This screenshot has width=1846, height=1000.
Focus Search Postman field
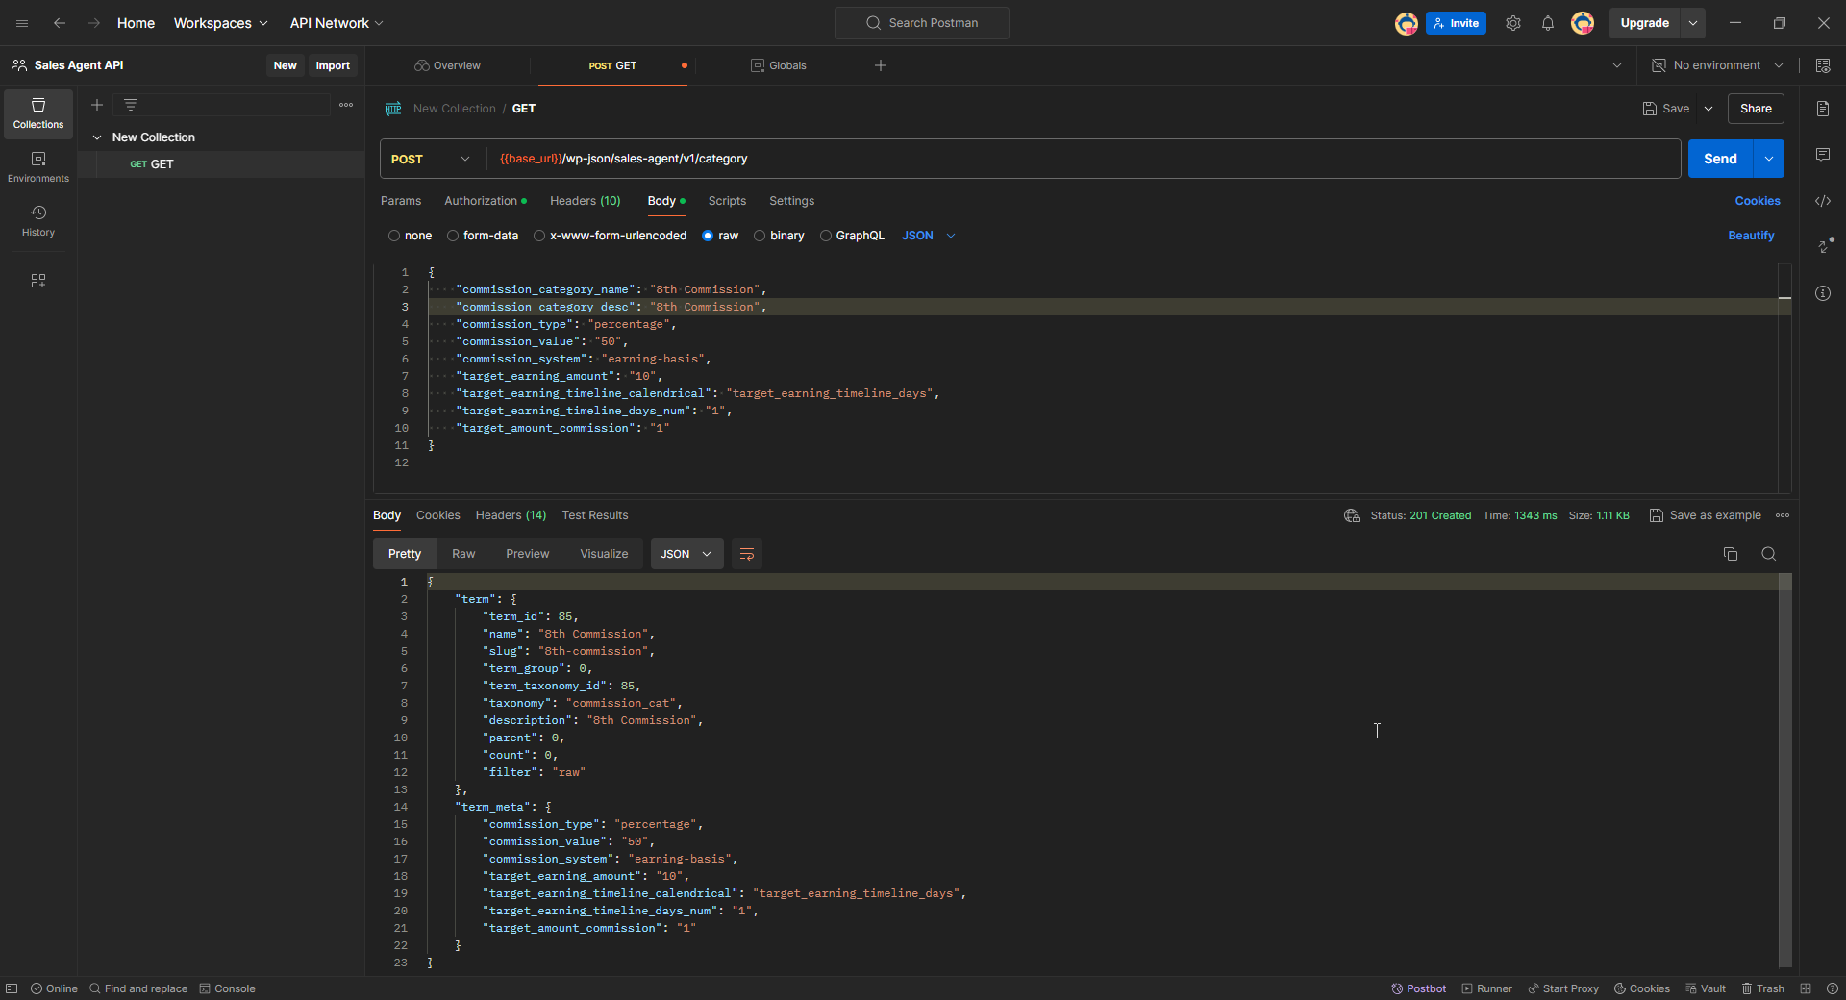(922, 23)
